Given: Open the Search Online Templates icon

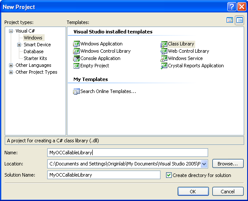Looking at the screenshot, I should coord(76,91).
